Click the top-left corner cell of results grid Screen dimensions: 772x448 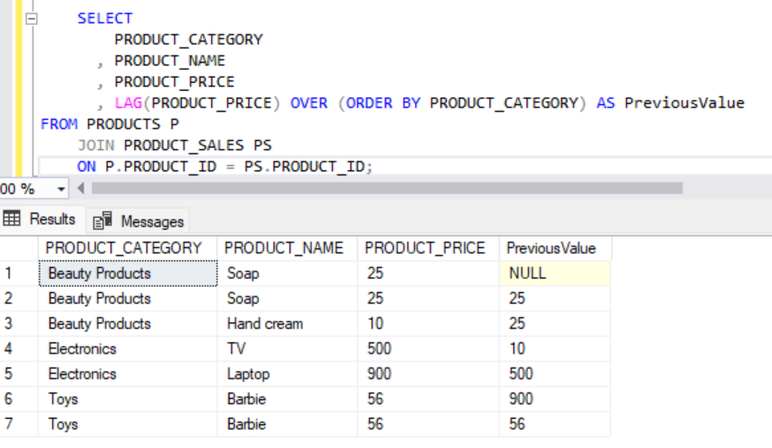pyautogui.click(x=18, y=249)
